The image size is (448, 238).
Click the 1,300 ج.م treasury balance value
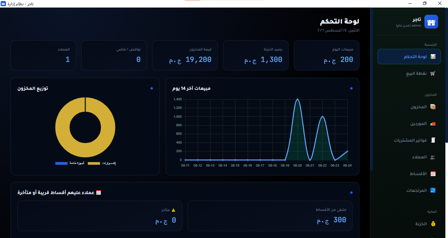263,60
